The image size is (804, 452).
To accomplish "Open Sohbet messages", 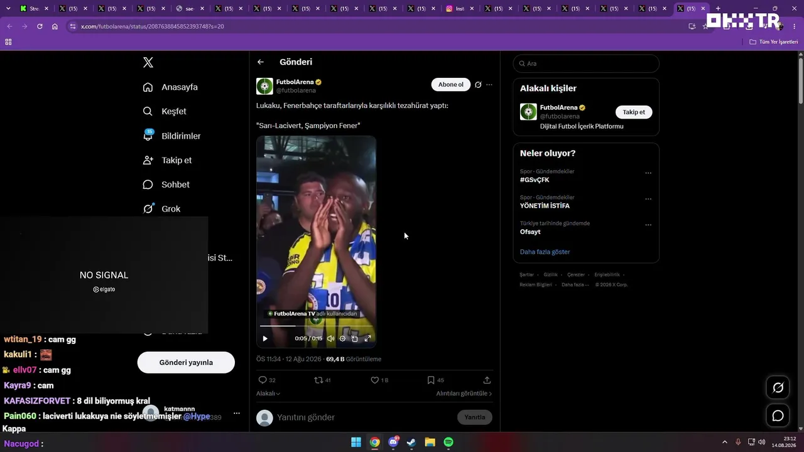I will click(166, 185).
